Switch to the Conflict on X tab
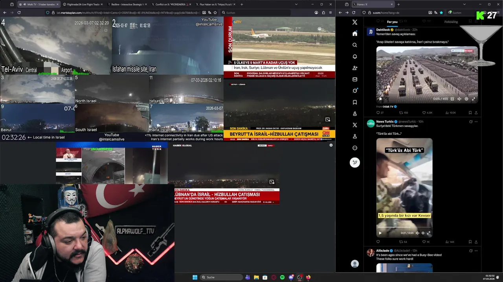 point(172,4)
